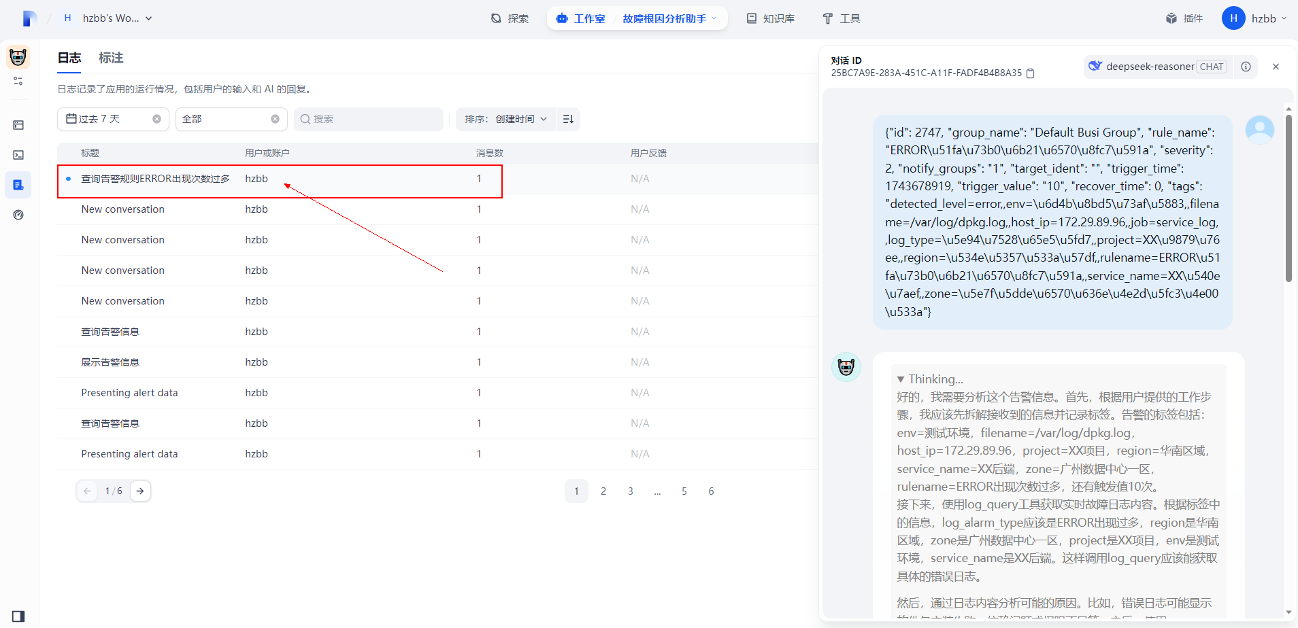This screenshot has width=1298, height=628.
Task: Copy the conversation ID with the clipboard icon
Action: pos(1030,73)
